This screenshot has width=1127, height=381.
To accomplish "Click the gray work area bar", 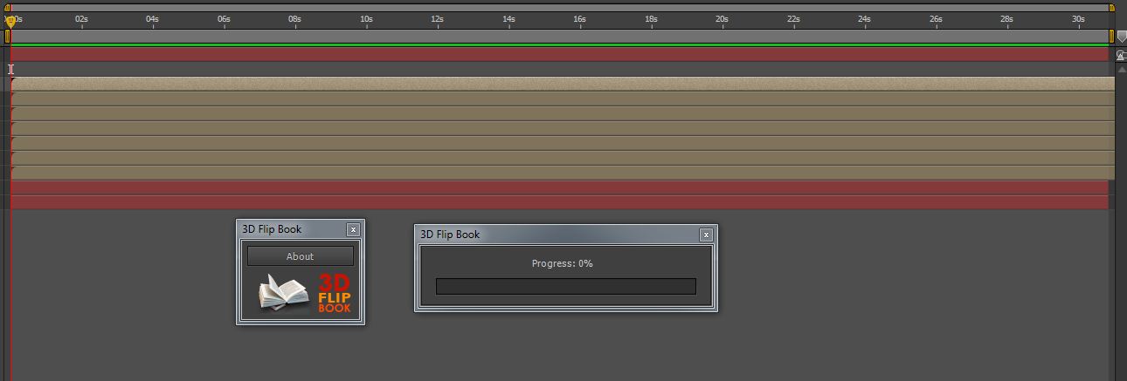I will tap(559, 36).
